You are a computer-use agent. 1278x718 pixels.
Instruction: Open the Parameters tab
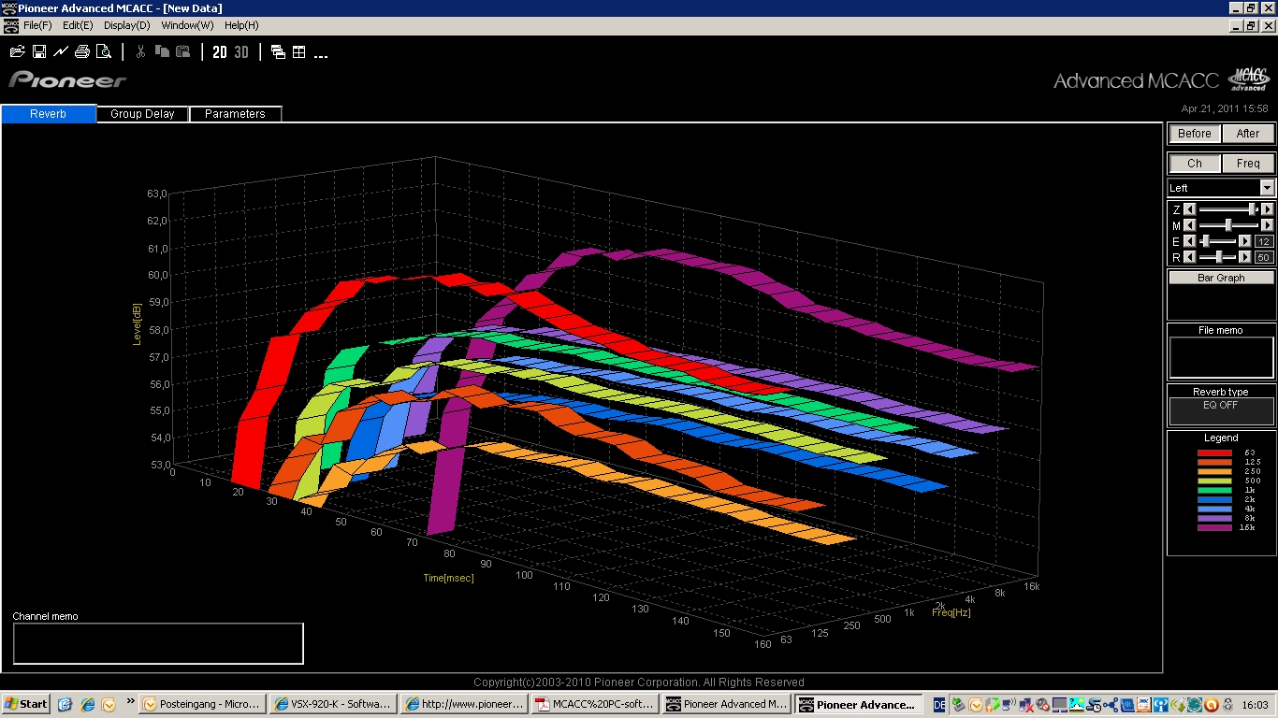235,114
